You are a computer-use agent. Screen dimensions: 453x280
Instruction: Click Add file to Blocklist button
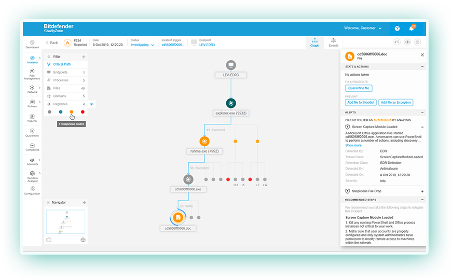pyautogui.click(x=360, y=102)
